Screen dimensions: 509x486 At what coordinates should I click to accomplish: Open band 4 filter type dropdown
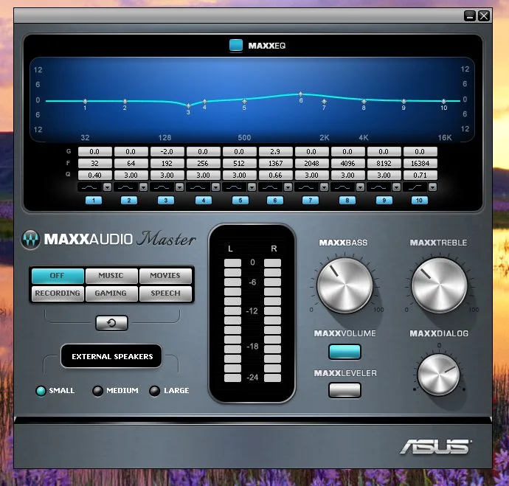[215, 187]
